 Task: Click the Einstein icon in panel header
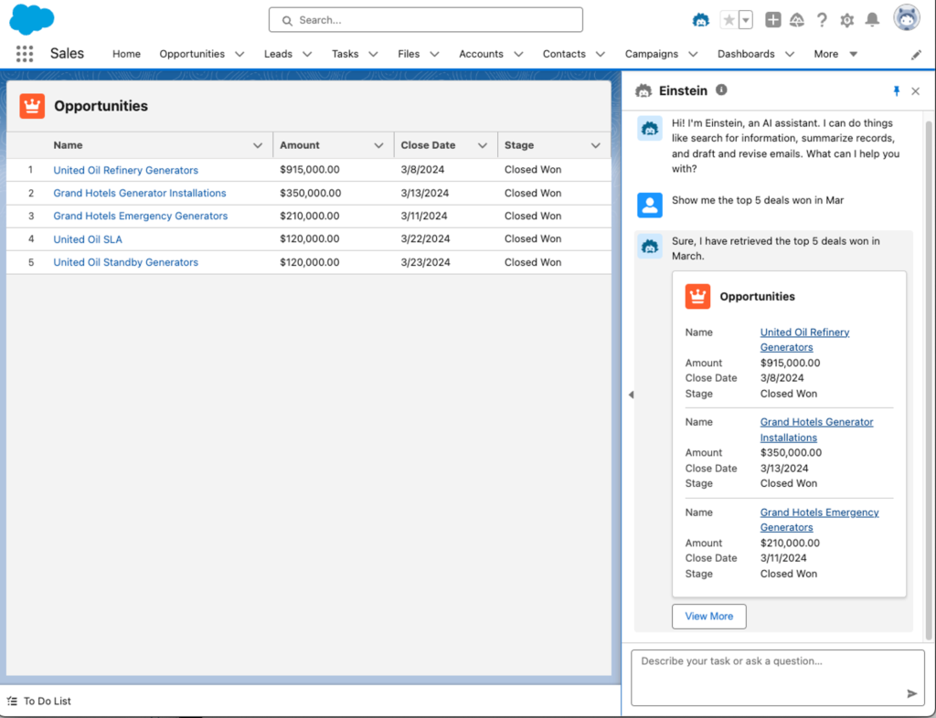[643, 91]
